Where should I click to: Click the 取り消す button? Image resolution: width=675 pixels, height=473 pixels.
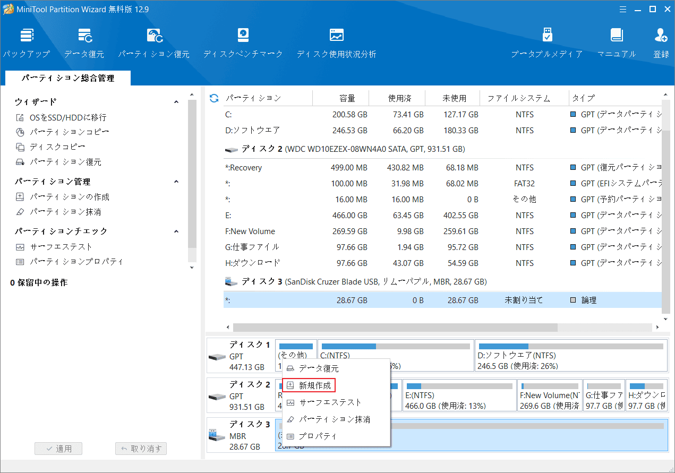141,449
